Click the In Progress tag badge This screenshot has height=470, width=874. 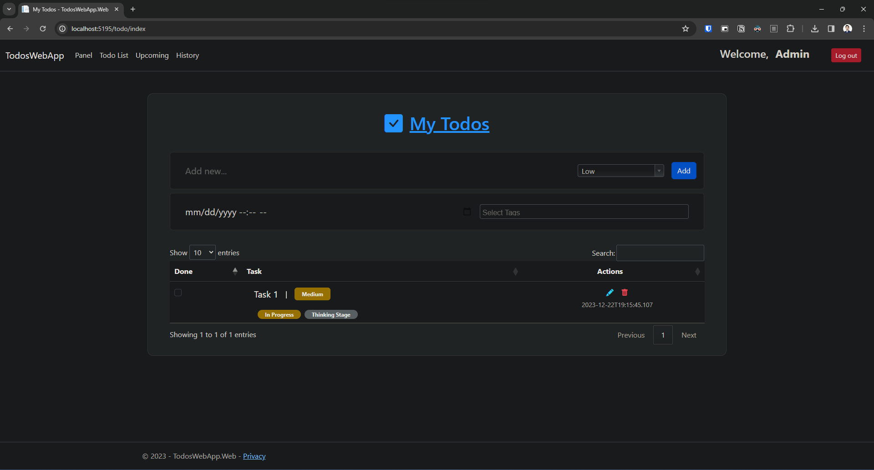click(279, 314)
